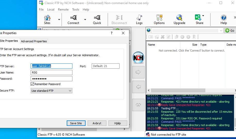The image size is (236, 139).
Task: Click the remote forward arrow icon
Action: (188, 37)
